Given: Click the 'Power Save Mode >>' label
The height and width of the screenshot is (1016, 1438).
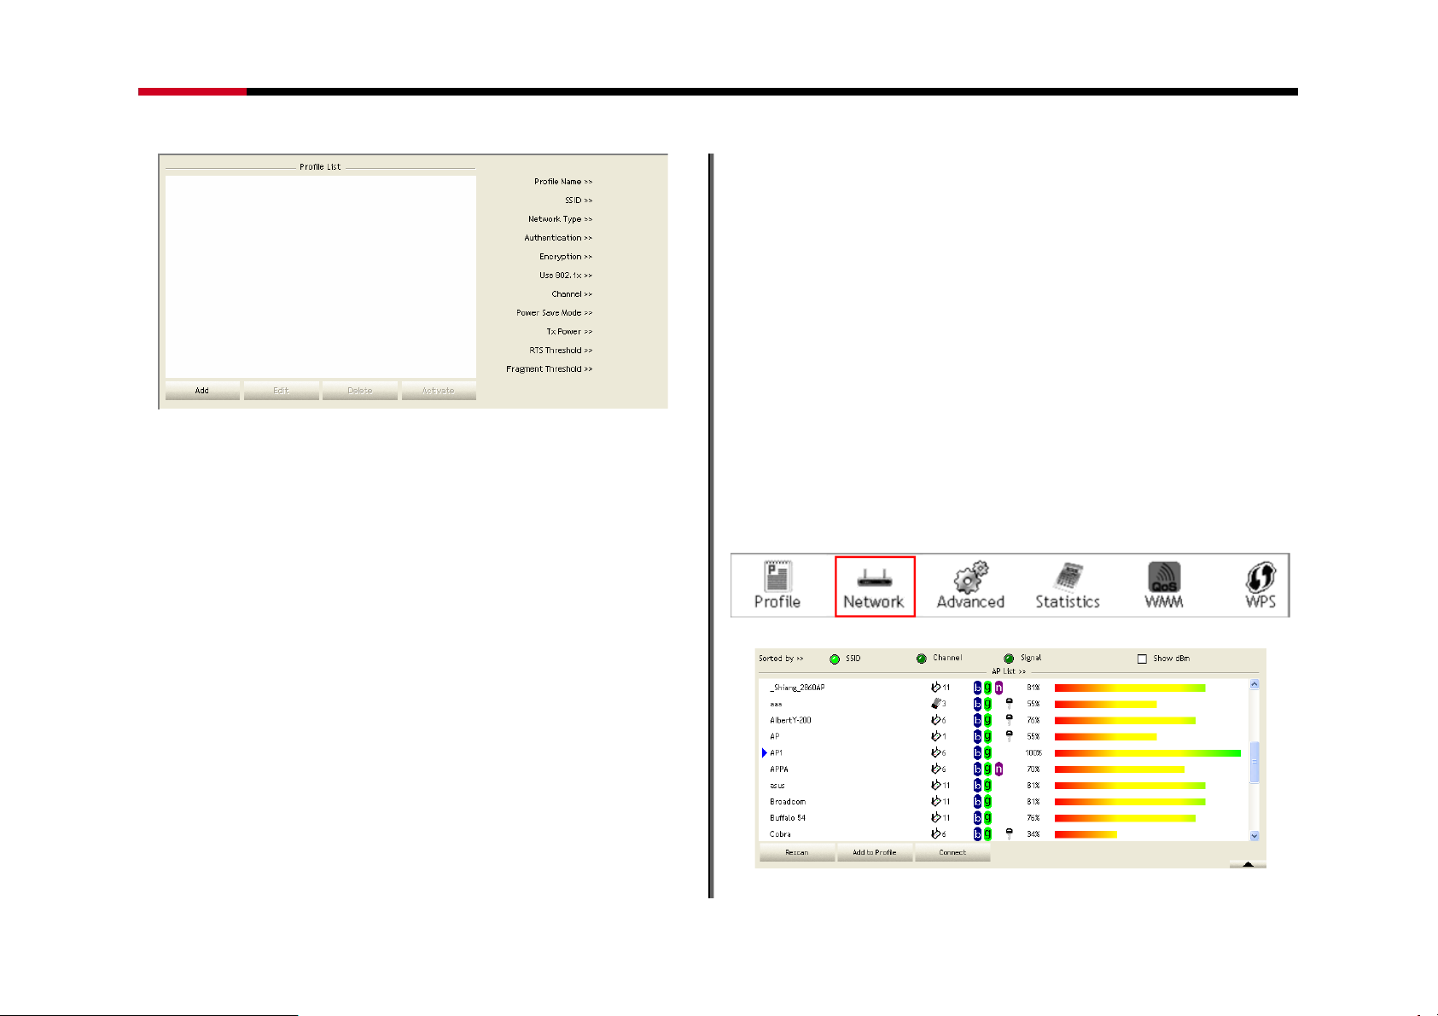Looking at the screenshot, I should click(554, 313).
